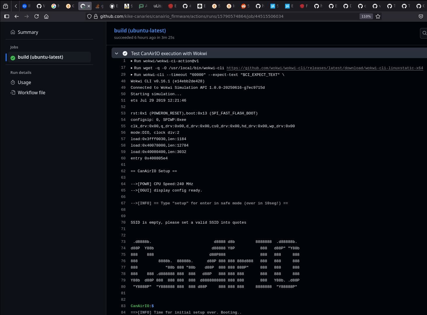
Task: Open Firefox View recent browsing icon
Action: point(6,6)
